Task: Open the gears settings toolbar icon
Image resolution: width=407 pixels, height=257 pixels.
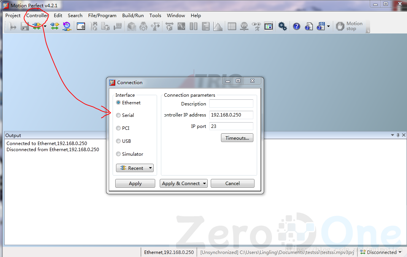Action: point(282,26)
